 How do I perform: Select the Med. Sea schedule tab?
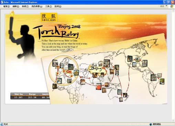[x=18, y=96]
